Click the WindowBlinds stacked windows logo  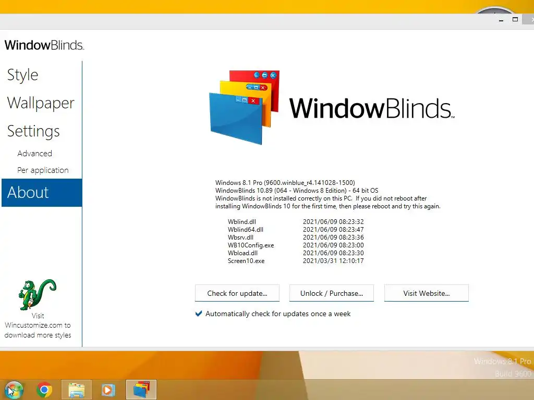click(x=245, y=107)
